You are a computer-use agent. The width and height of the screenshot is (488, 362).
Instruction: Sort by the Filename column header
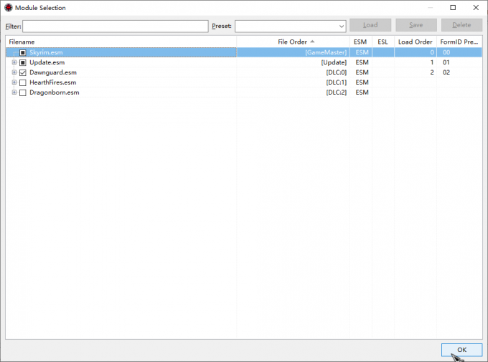121,42
